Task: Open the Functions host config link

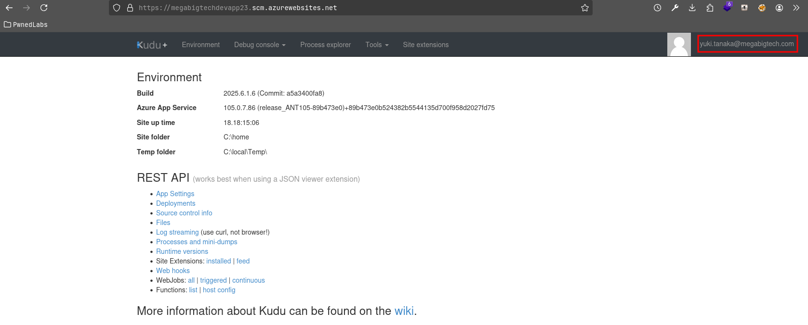Action: coord(219,290)
